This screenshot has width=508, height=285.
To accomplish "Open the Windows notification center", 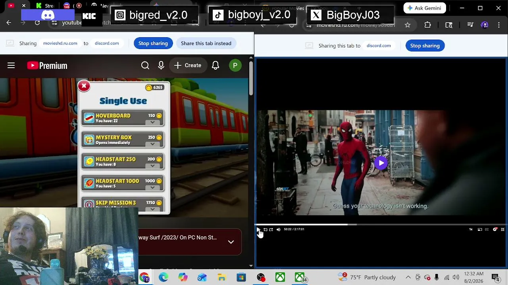I will (495, 277).
